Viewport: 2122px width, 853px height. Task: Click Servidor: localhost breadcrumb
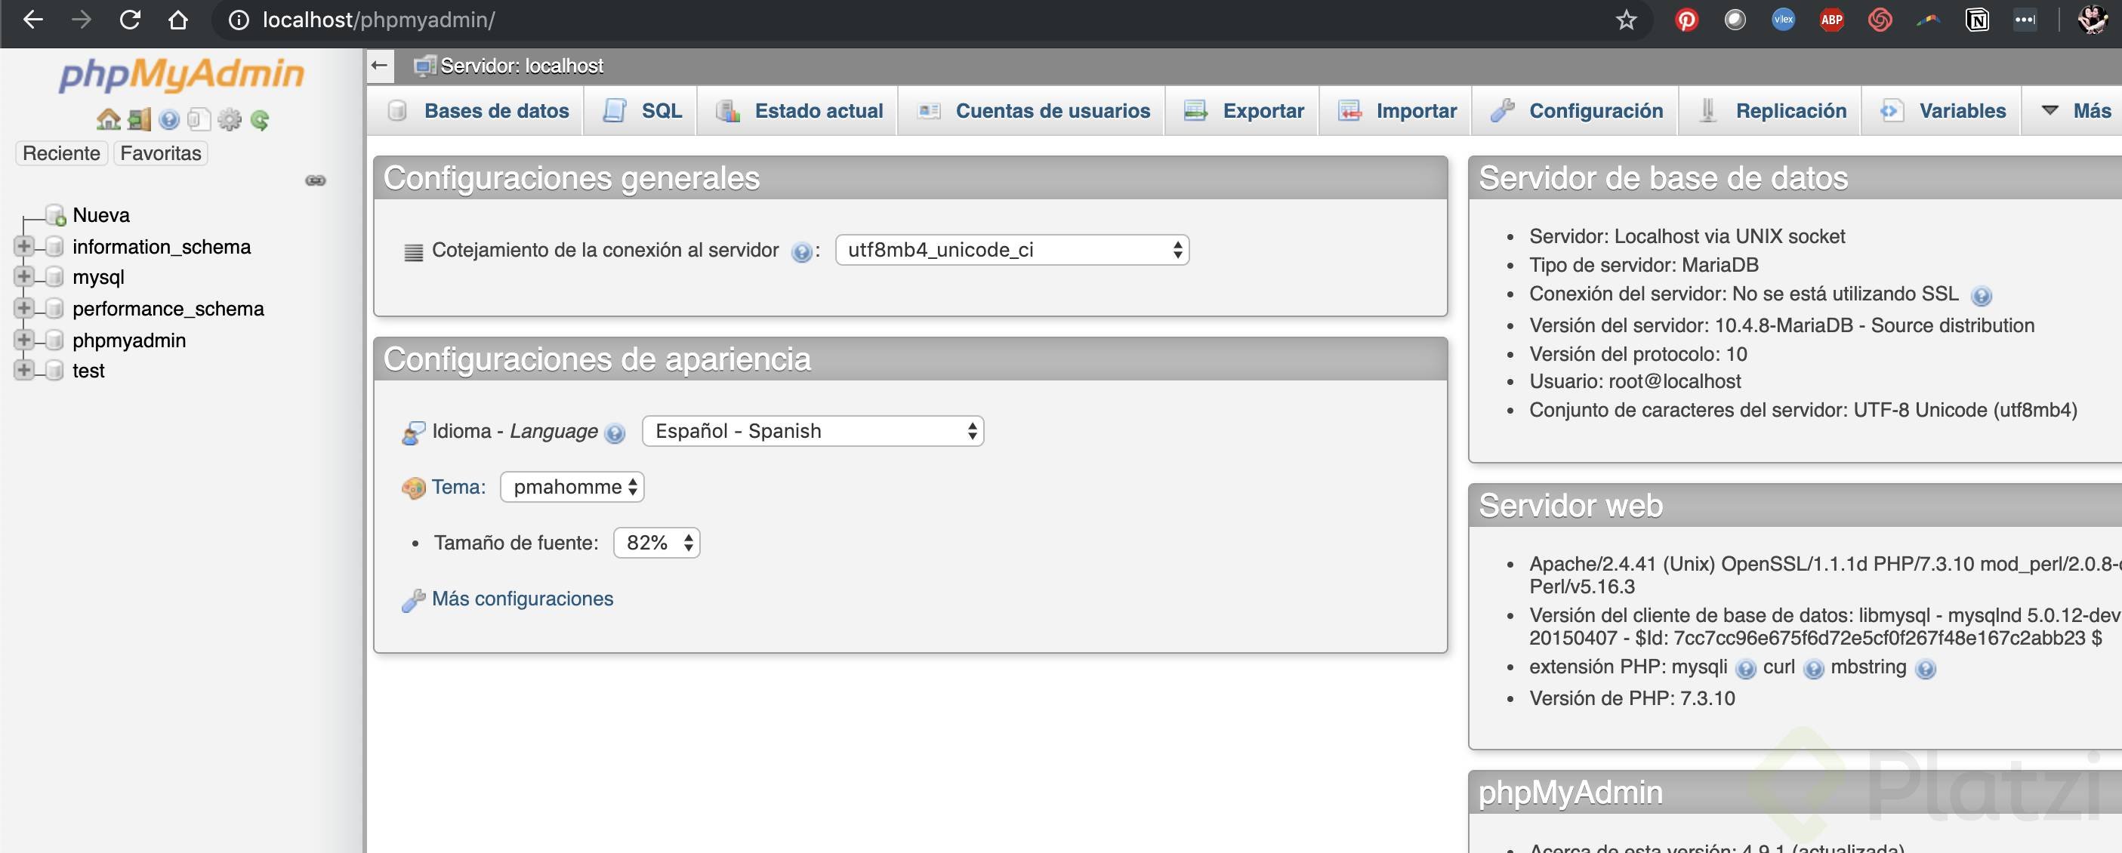(522, 66)
